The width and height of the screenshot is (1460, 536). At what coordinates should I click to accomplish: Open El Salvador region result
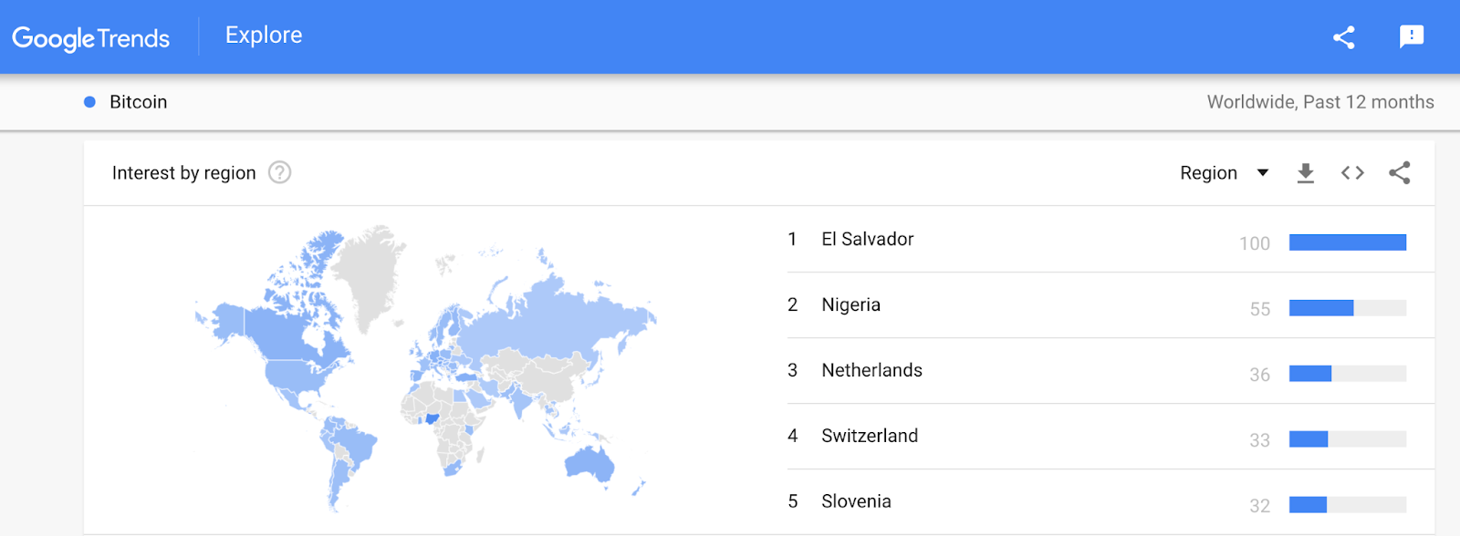point(867,240)
